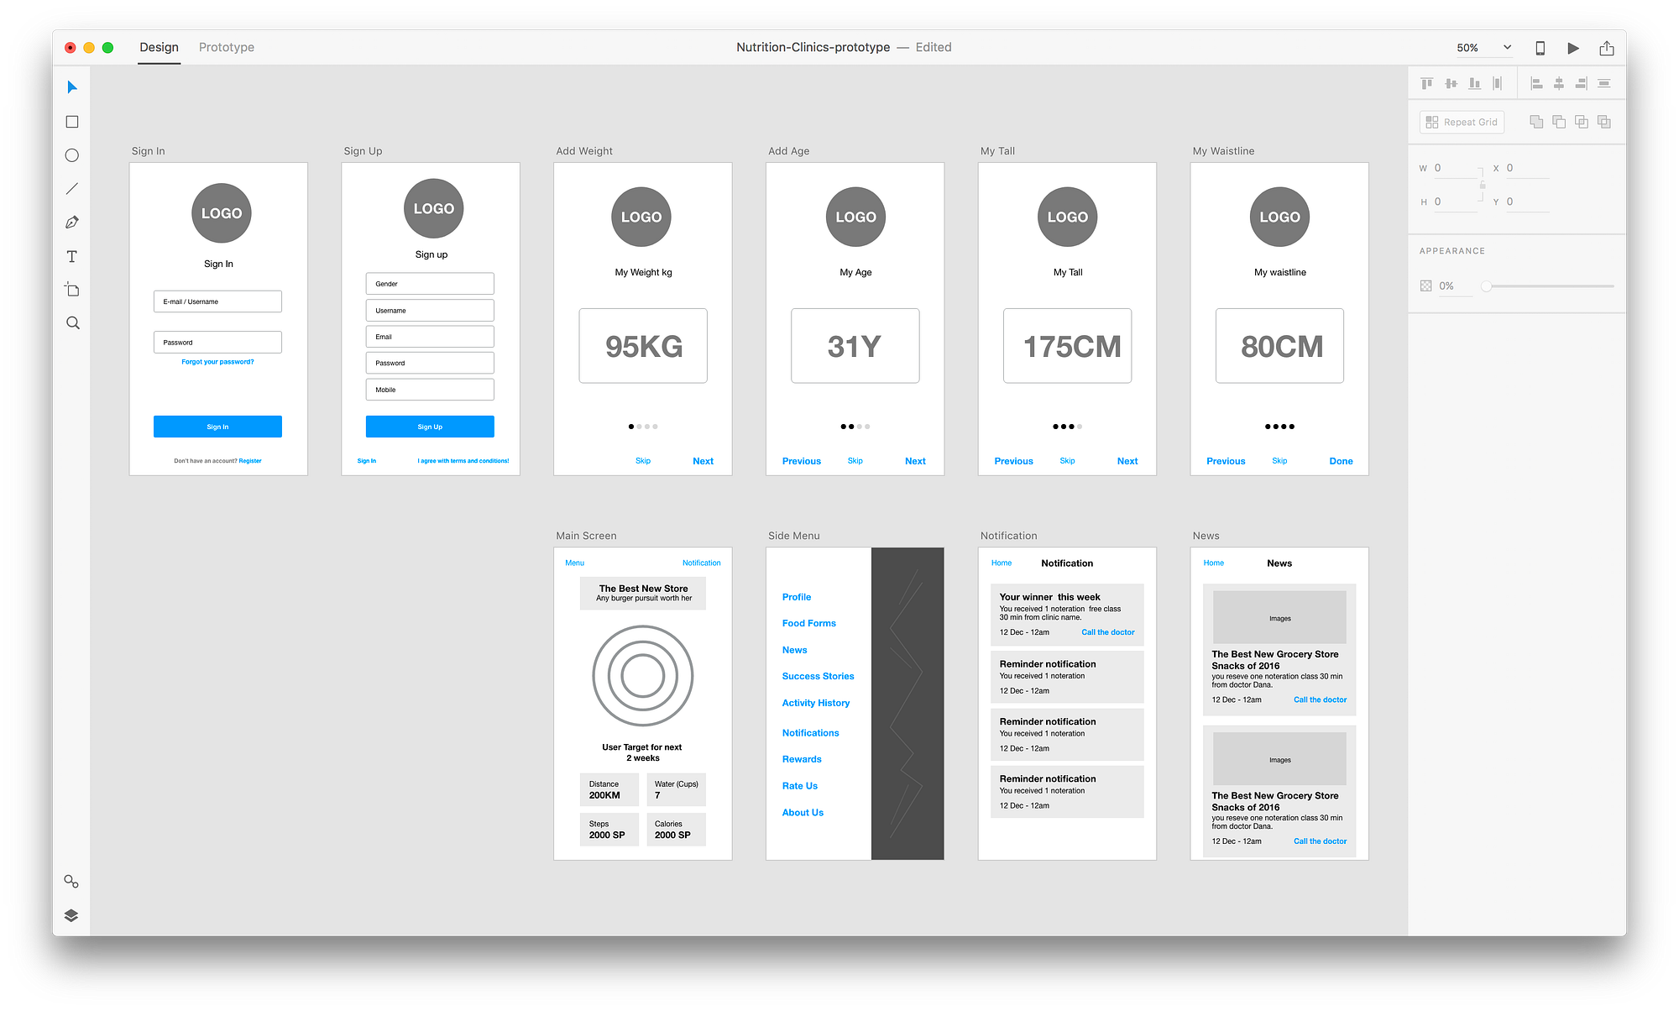Open the Layers panel icon
The width and height of the screenshot is (1679, 1011).
click(x=71, y=915)
